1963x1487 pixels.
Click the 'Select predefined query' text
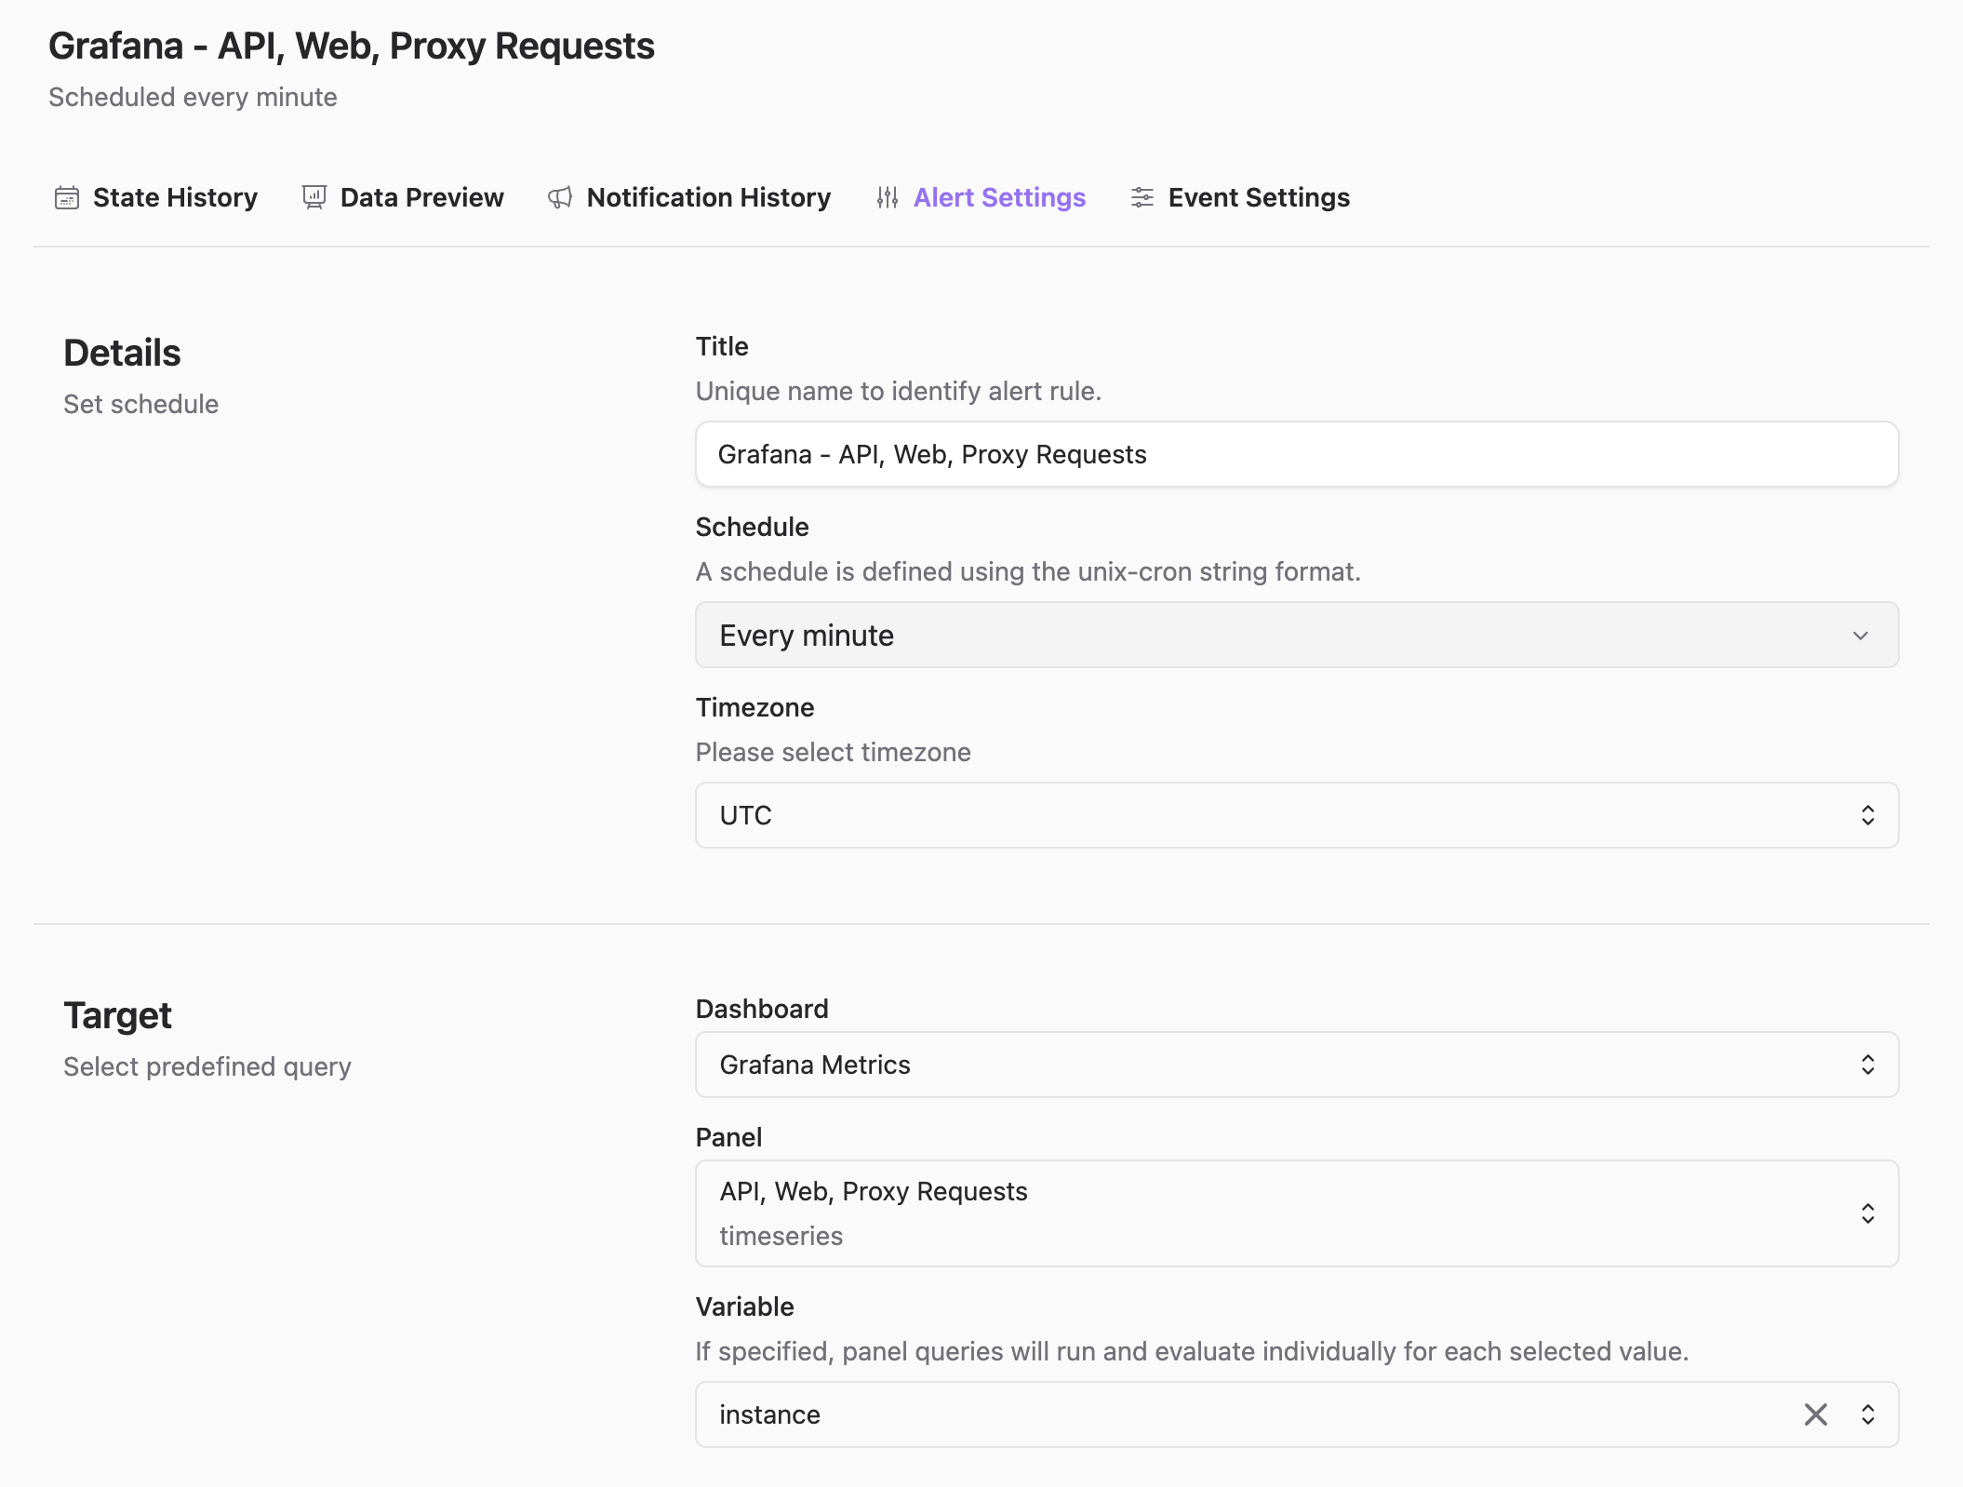coord(207,1066)
